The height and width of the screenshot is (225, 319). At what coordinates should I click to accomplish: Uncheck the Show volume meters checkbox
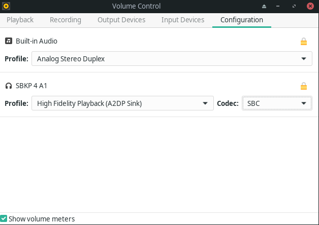pos(4,219)
